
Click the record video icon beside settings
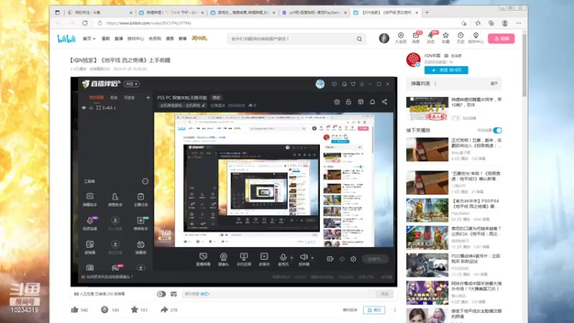(330, 259)
